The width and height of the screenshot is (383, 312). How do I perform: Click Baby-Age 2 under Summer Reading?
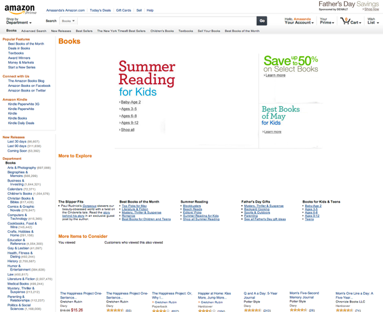click(x=131, y=102)
